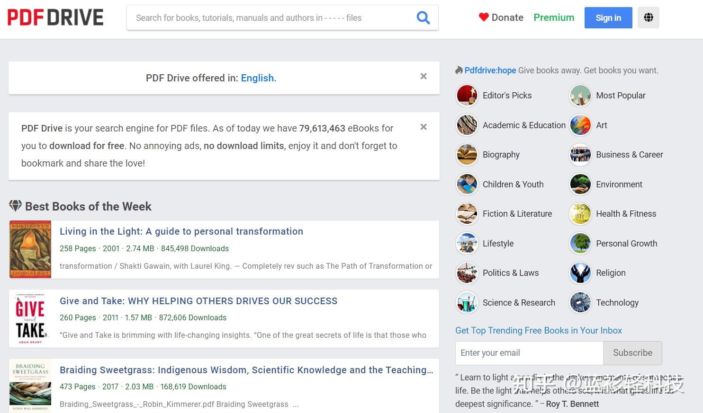Dismiss the language offer banner

pyautogui.click(x=424, y=76)
